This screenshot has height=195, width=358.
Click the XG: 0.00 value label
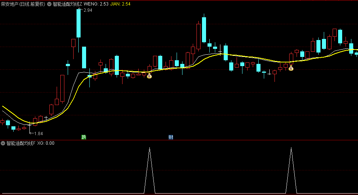[x=46, y=143]
